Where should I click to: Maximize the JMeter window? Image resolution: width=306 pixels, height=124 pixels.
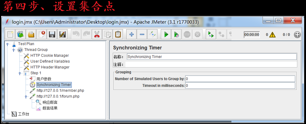coord(278,20)
